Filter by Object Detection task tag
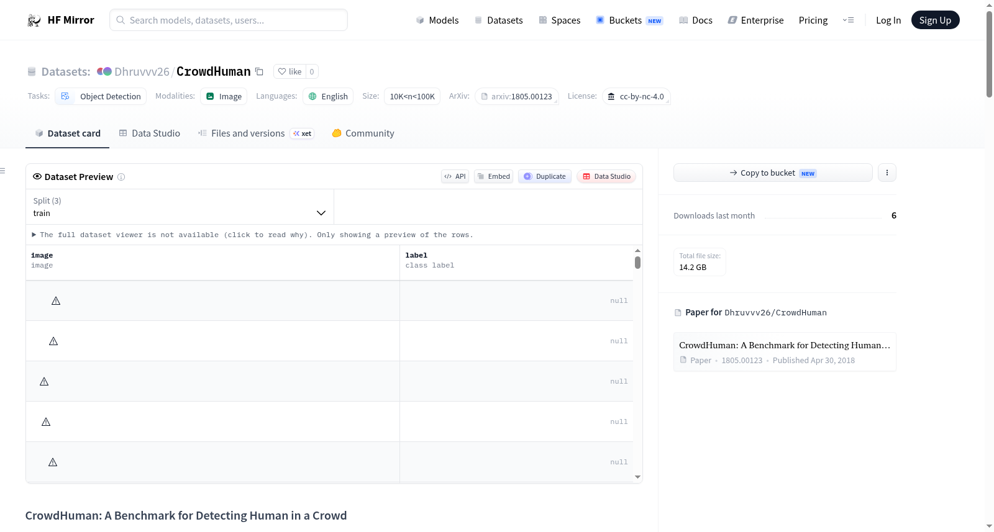The width and height of the screenshot is (994, 532). click(x=101, y=96)
